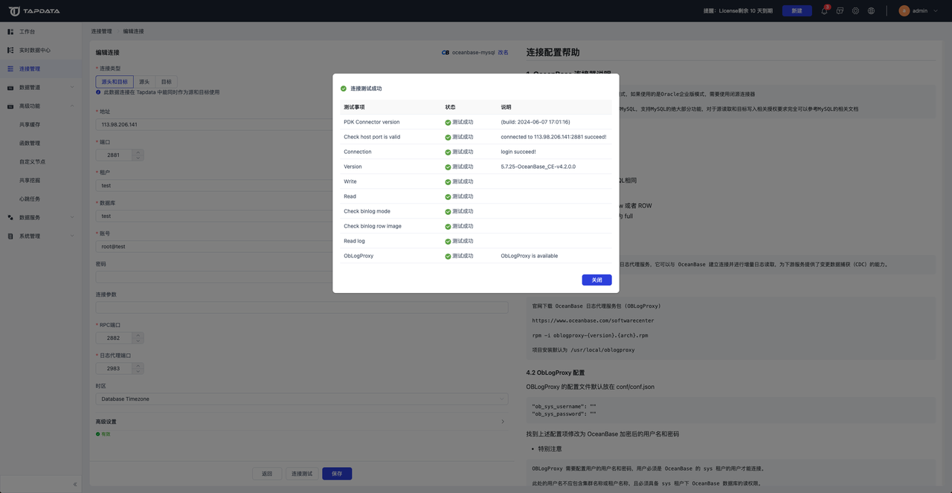Open 自定义节点 submenu item
The height and width of the screenshot is (493, 952).
pos(31,162)
